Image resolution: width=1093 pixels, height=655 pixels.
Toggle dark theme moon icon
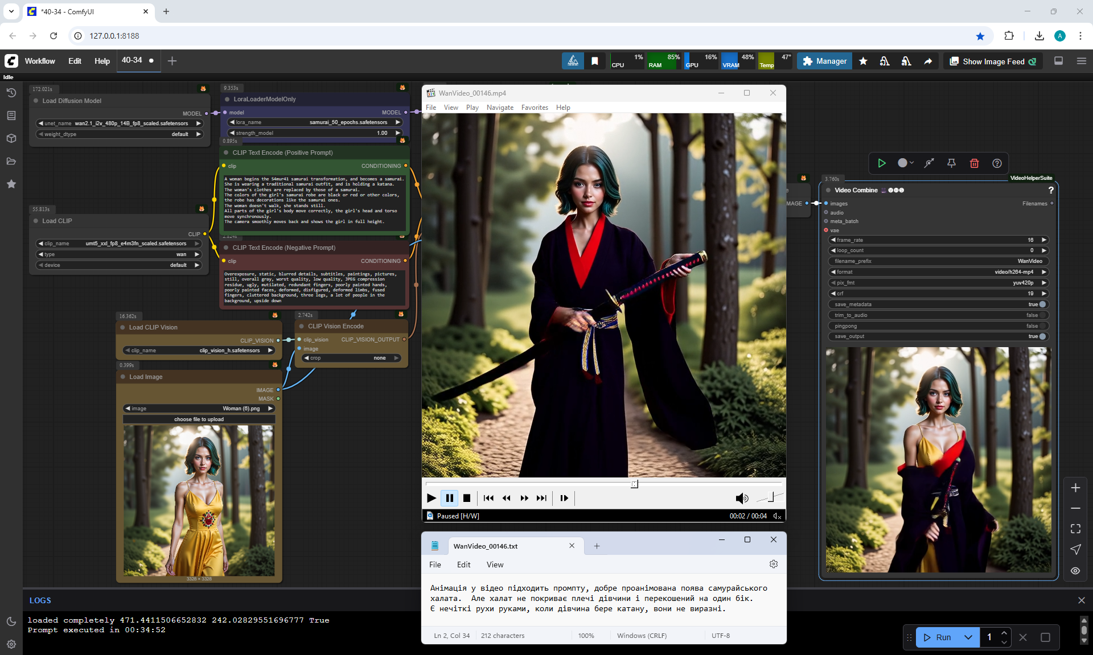11,621
